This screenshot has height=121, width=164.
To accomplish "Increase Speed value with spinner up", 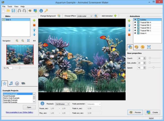I will click(x=145, y=67).
